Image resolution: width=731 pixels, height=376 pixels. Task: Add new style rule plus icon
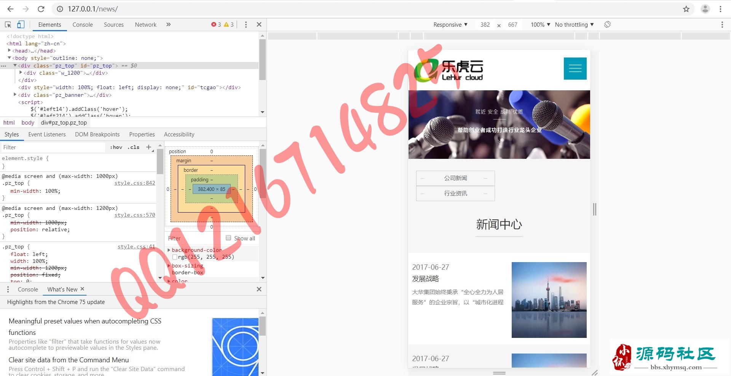coord(149,147)
